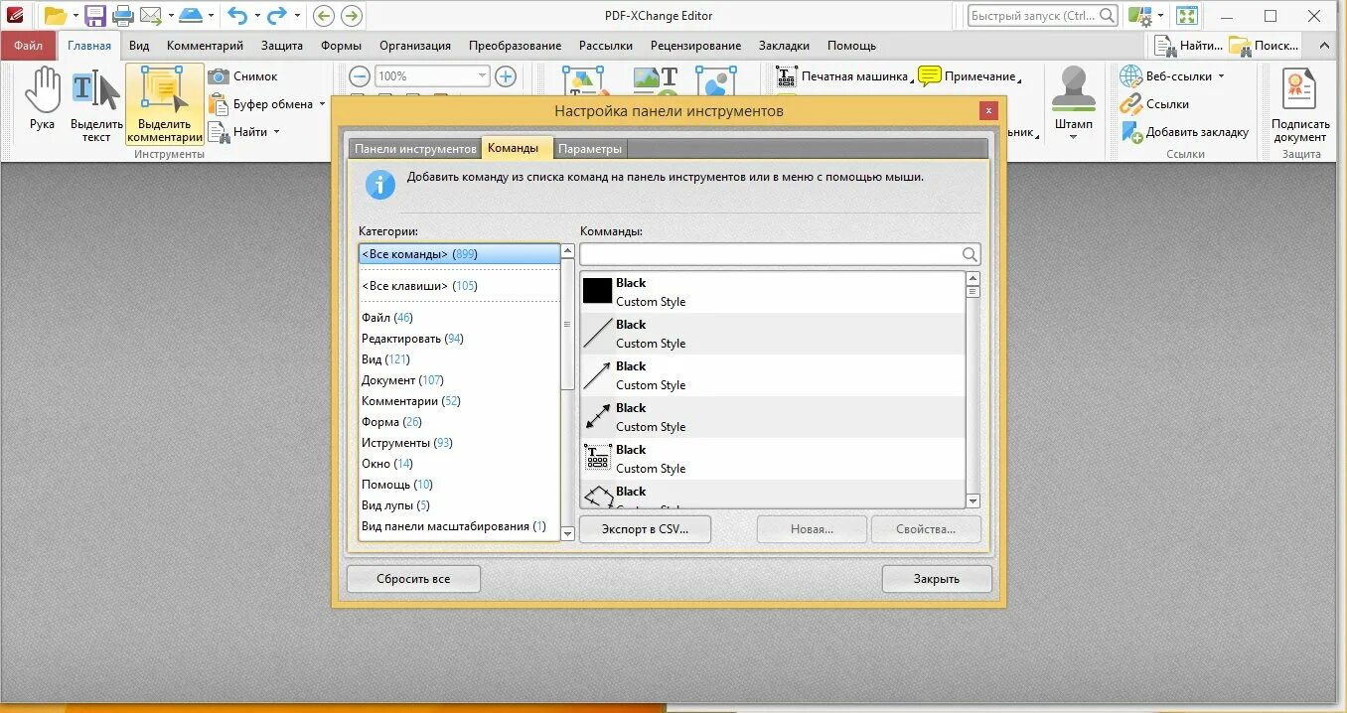Click the Ссылки link tool
The height and width of the screenshot is (713, 1347).
point(1154,104)
